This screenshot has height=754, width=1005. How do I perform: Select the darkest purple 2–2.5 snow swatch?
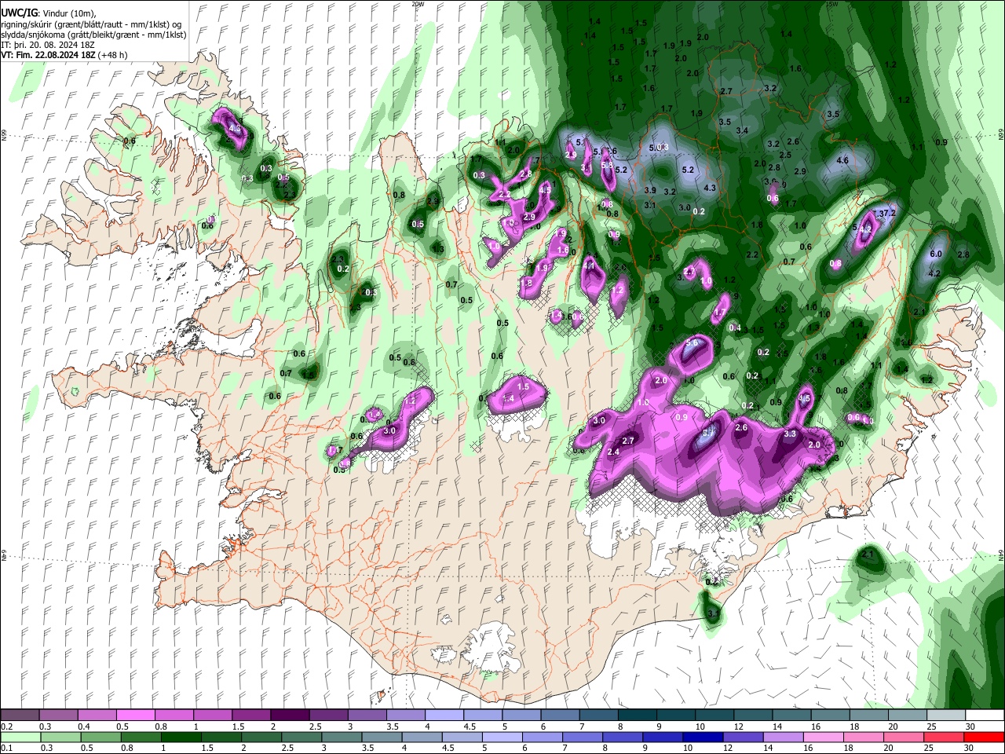(x=290, y=716)
